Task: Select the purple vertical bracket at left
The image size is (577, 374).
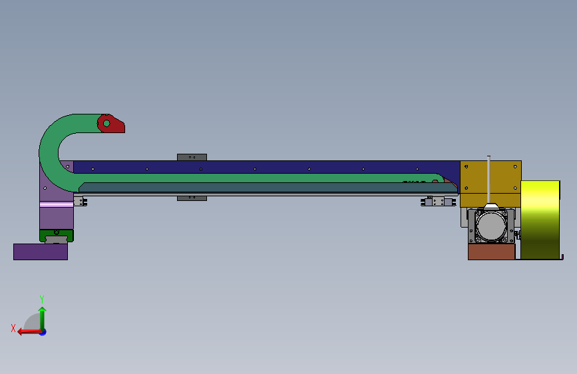Action: point(57,214)
